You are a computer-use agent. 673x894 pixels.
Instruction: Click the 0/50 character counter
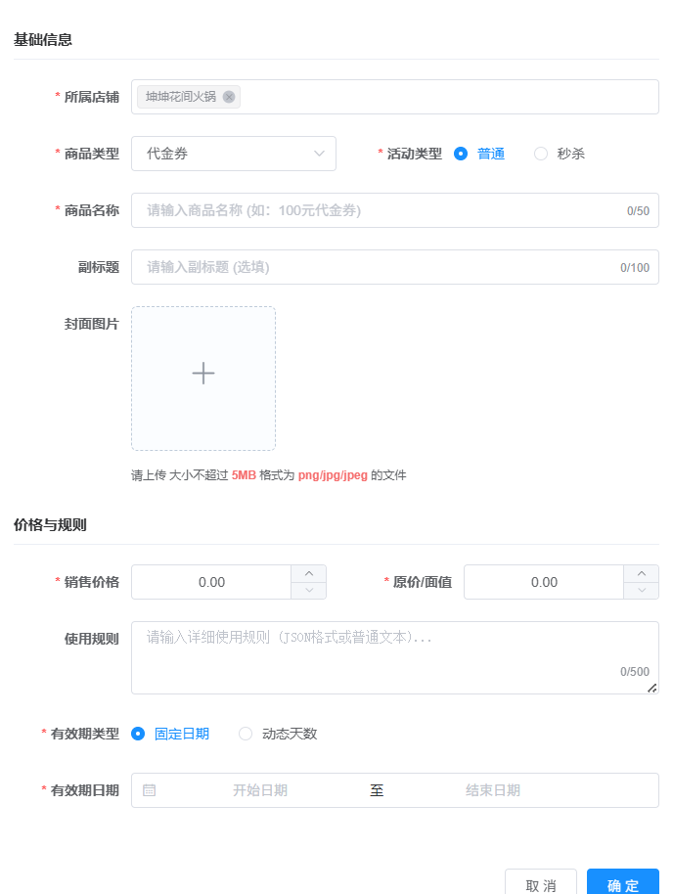pyautogui.click(x=638, y=211)
